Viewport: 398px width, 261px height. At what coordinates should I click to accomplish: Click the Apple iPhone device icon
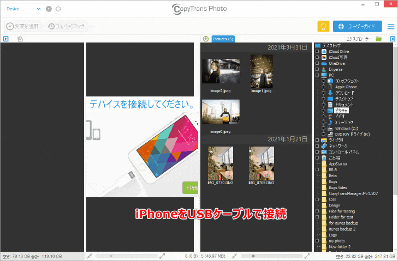[330, 87]
